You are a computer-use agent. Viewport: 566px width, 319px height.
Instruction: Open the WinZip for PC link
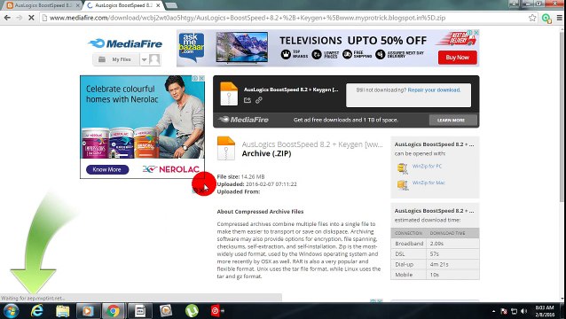coord(427,167)
